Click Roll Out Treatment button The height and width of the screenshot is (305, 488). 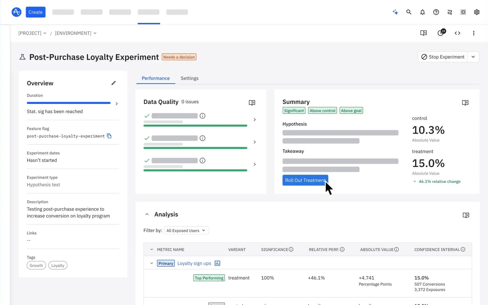[305, 180]
